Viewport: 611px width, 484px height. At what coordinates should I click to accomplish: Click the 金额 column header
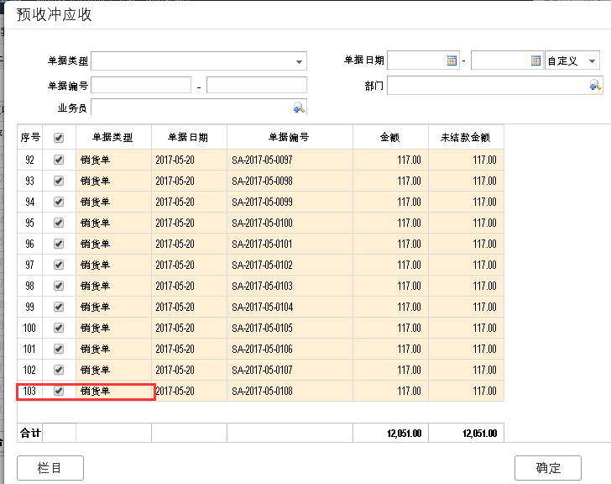pyautogui.click(x=390, y=137)
